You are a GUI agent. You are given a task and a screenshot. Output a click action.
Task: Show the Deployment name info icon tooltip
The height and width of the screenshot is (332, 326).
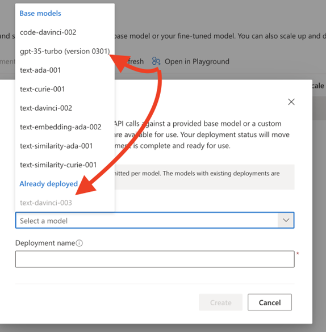tap(79, 243)
